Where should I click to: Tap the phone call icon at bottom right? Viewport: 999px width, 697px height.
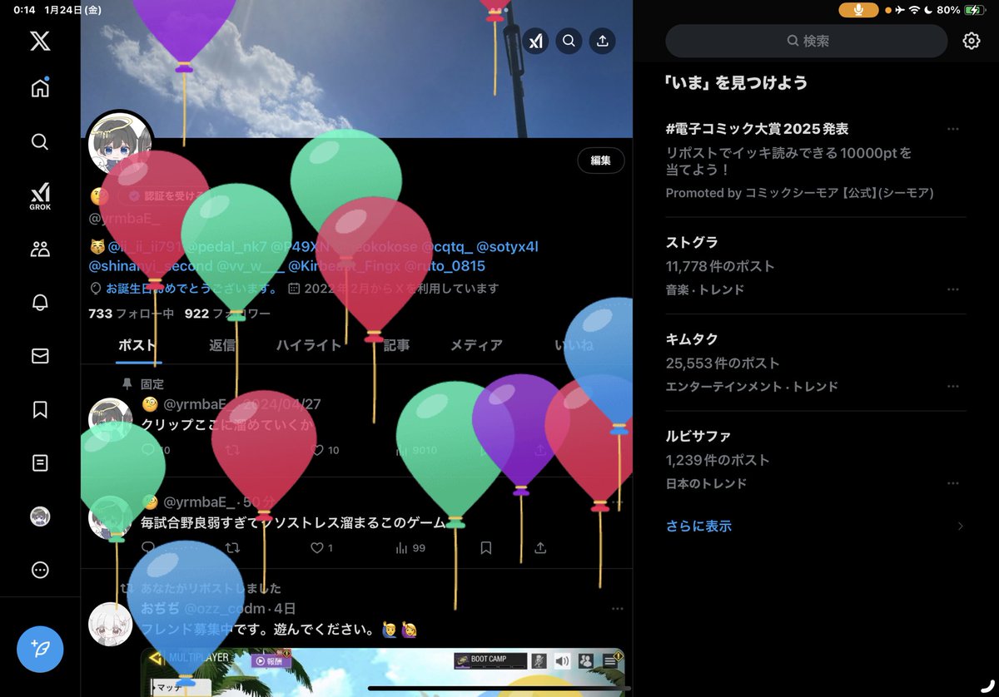pos(987,685)
